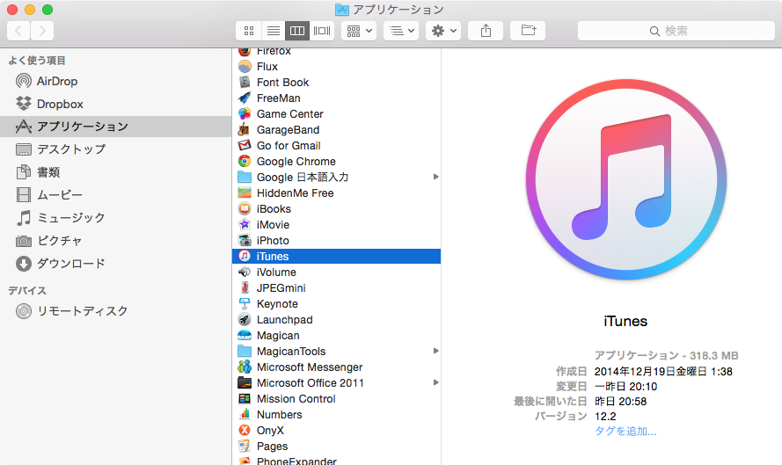Viewport: 782px width, 465px height.
Task: Expand the MagicanTools folder arrow
Action: click(436, 352)
